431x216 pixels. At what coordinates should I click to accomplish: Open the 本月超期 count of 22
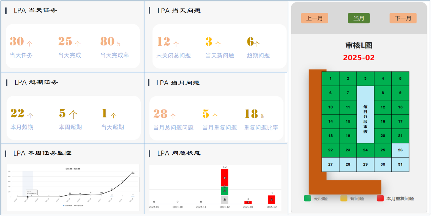tap(18, 113)
